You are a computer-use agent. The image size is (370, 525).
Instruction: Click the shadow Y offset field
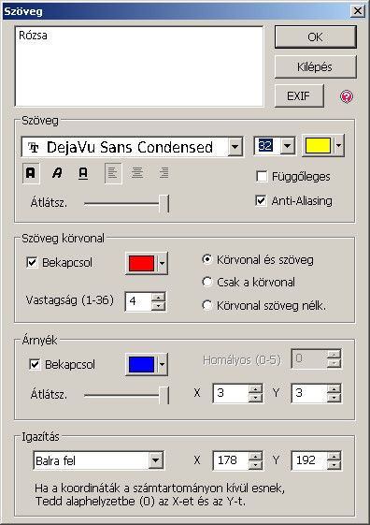pos(309,393)
